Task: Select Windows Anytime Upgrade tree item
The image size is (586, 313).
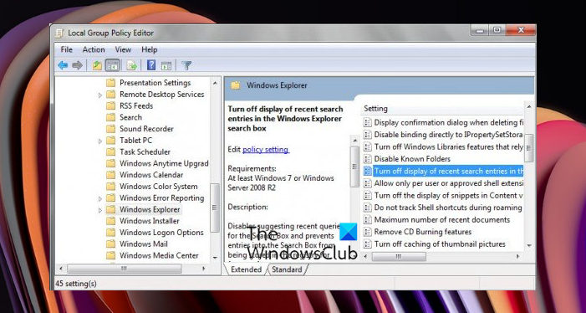Action: click(164, 163)
